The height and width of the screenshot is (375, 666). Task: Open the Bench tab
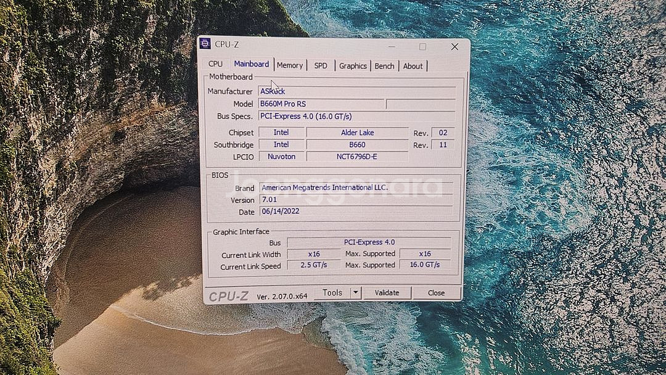[x=384, y=66]
